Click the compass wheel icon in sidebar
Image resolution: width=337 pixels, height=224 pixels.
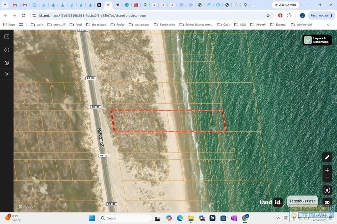tap(7, 63)
